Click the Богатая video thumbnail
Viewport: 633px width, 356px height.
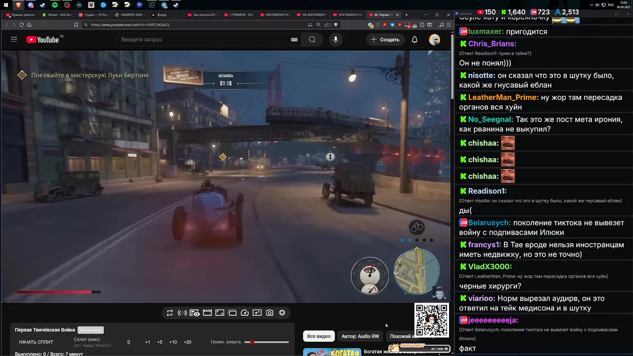[x=332, y=352]
